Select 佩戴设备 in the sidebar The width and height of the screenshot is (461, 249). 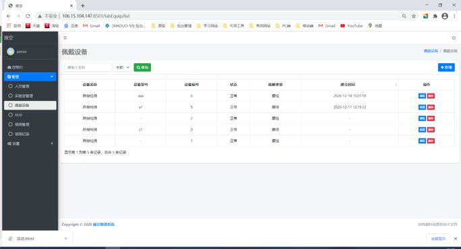[30, 106]
